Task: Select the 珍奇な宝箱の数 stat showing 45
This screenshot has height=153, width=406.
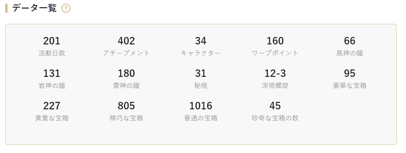Action: 275,111
